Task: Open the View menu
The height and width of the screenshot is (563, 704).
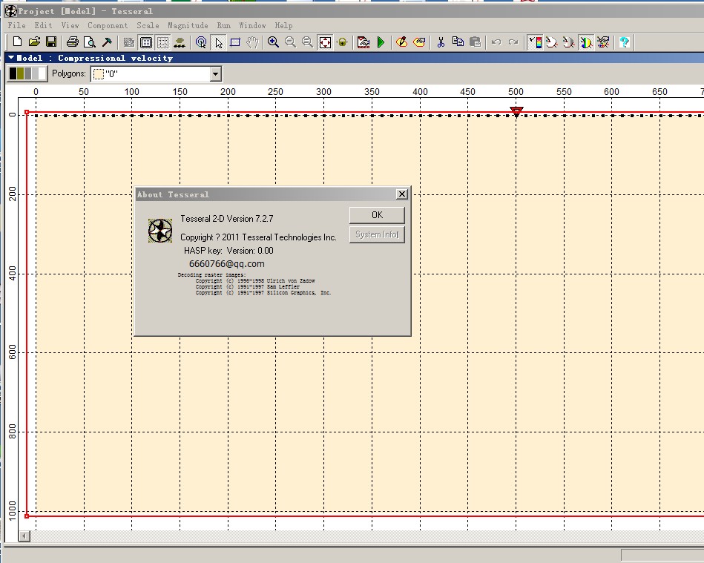Action: 70,25
